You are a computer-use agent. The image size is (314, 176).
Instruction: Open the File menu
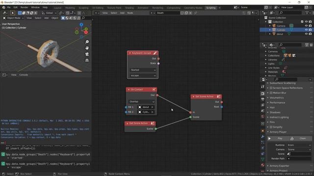(9, 7)
